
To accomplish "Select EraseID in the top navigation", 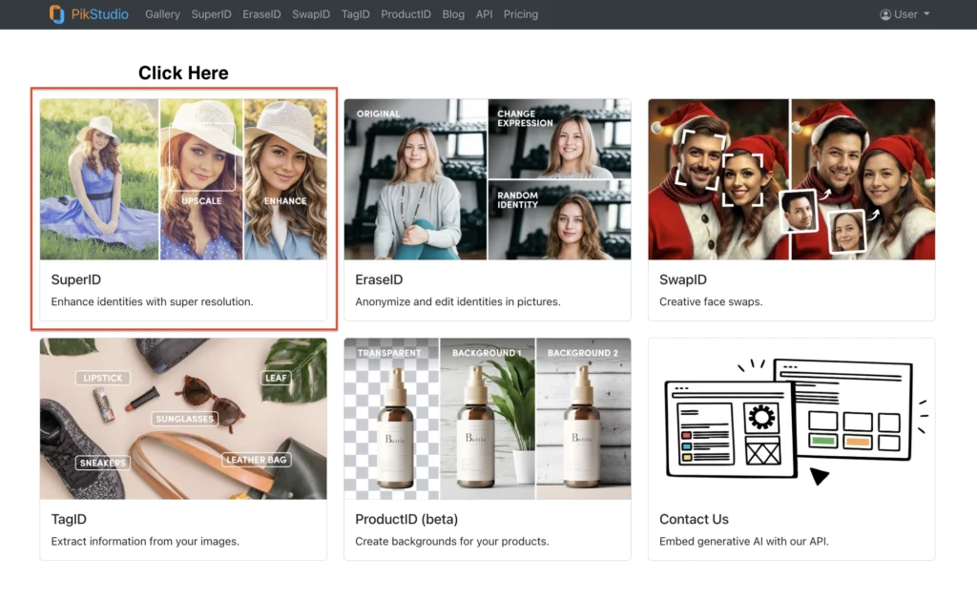I will pyautogui.click(x=261, y=14).
